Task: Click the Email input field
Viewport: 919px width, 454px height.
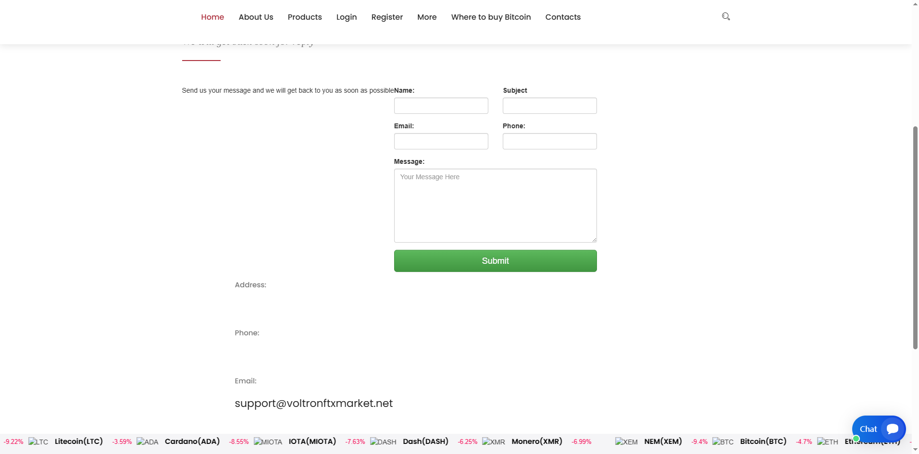Action: pyautogui.click(x=441, y=141)
